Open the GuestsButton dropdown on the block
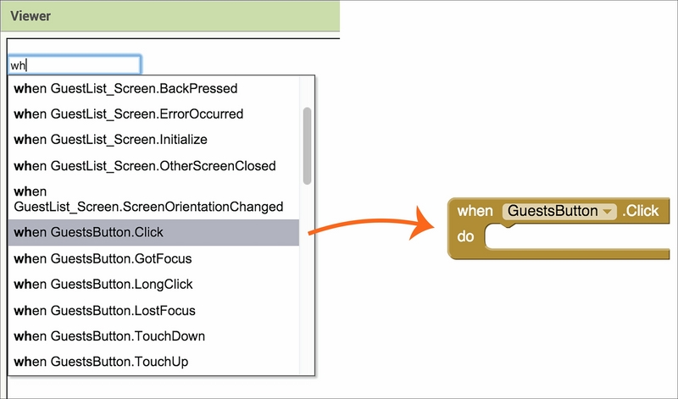The image size is (678, 399). [x=559, y=211]
